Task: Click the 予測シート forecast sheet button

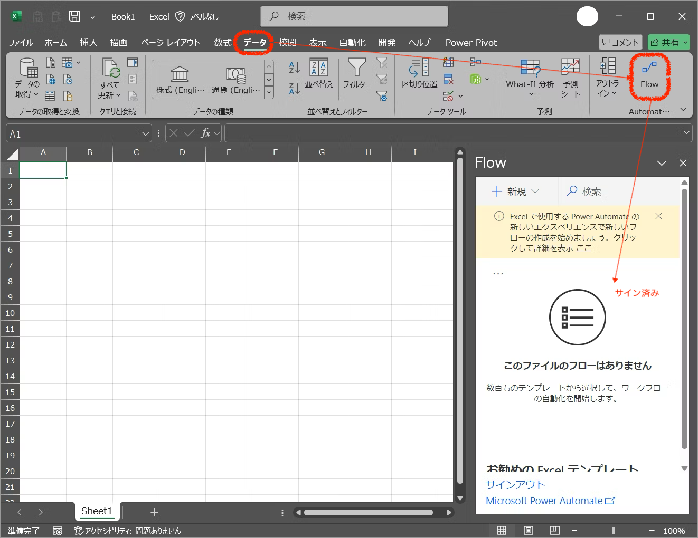Action: [x=570, y=78]
